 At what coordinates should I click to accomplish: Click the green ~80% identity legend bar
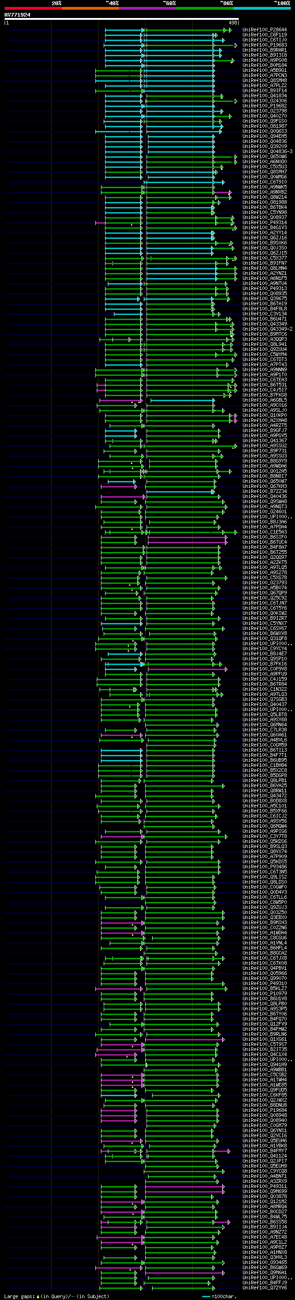coord(205,8)
